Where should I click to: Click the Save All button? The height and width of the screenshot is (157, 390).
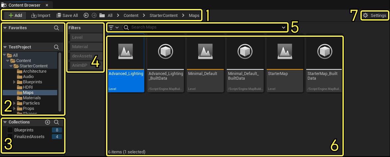click(x=67, y=15)
